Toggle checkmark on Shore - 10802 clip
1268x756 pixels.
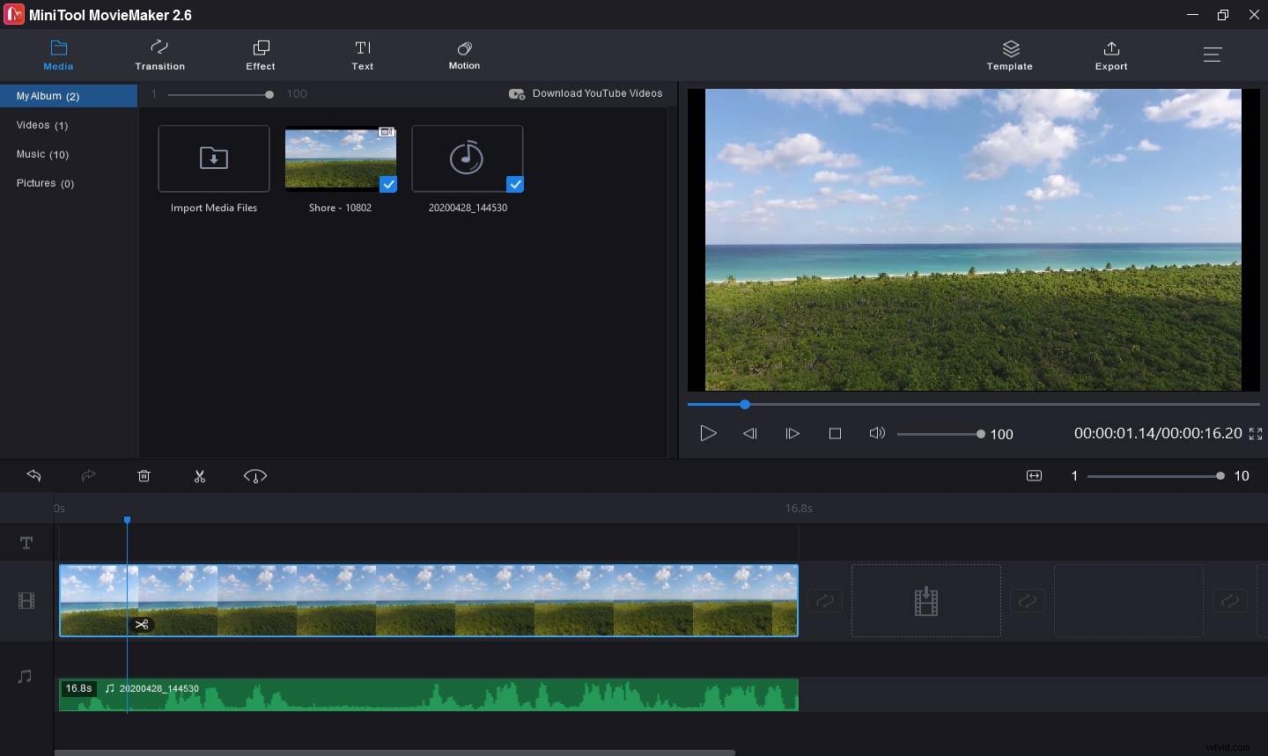coord(388,184)
